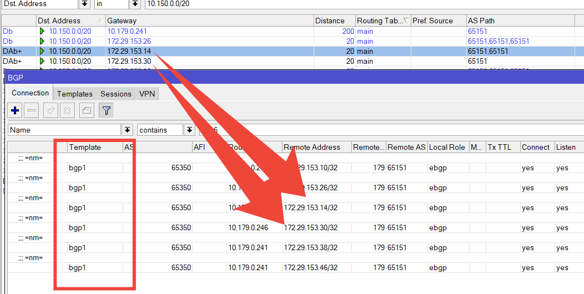This screenshot has height=294, width=584.
Task: Sort routes by AS Path column header
Action: click(521, 21)
